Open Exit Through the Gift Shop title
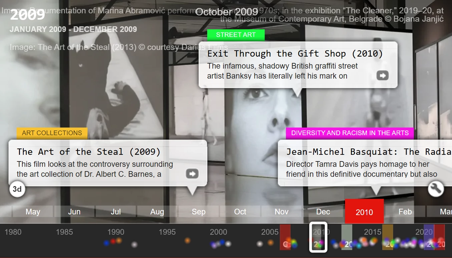452x258 pixels. [x=295, y=54]
